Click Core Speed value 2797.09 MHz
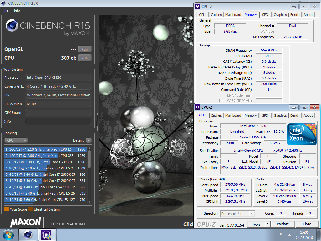This screenshot has width=321, height=241. click(x=235, y=185)
